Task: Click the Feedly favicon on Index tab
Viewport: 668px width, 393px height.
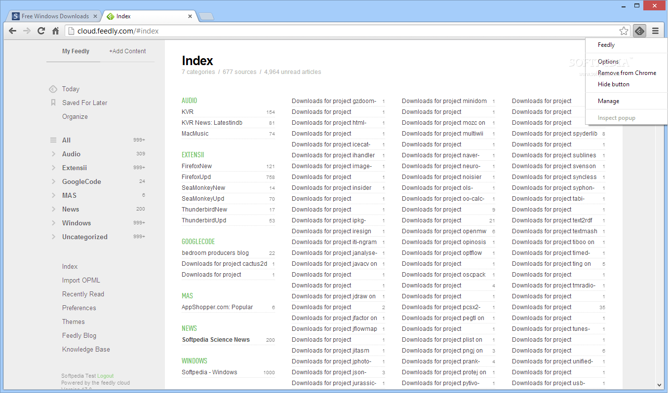Action: (110, 16)
